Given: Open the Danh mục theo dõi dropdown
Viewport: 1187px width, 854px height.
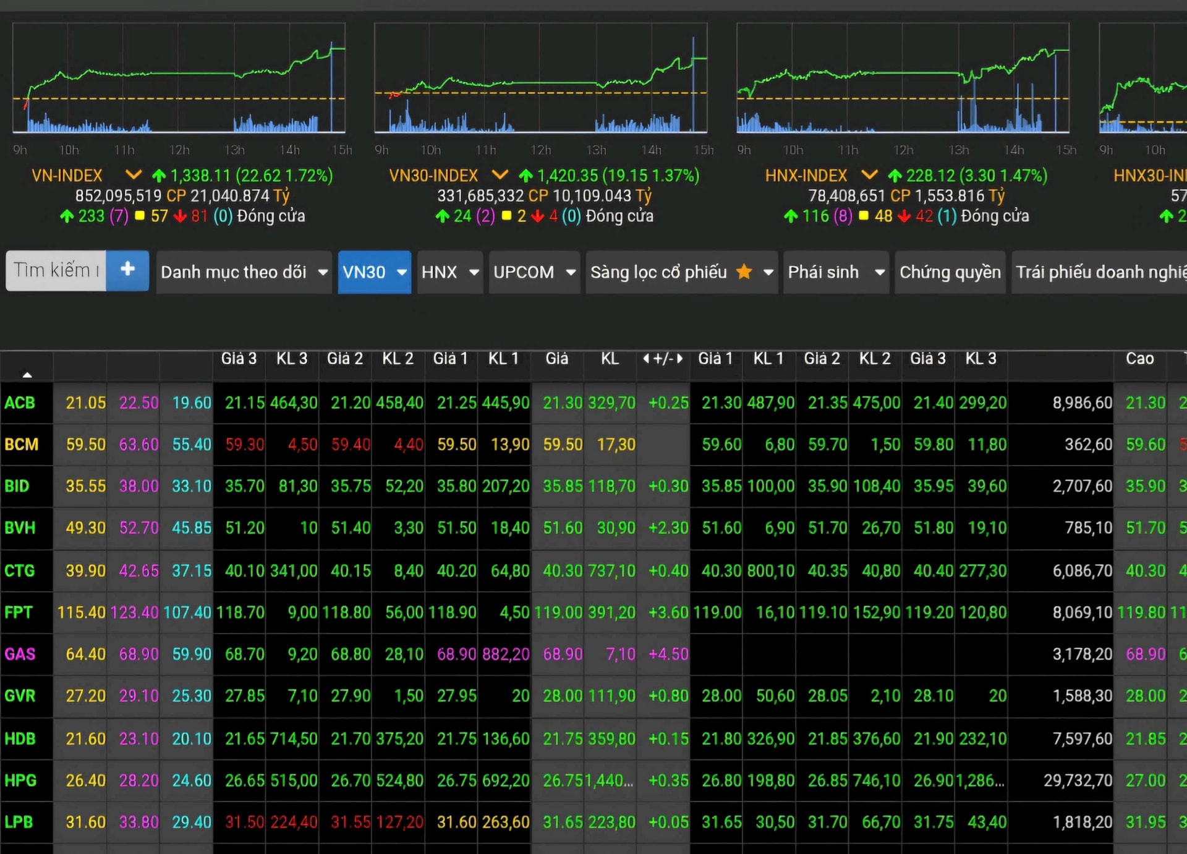Looking at the screenshot, I should [x=244, y=272].
